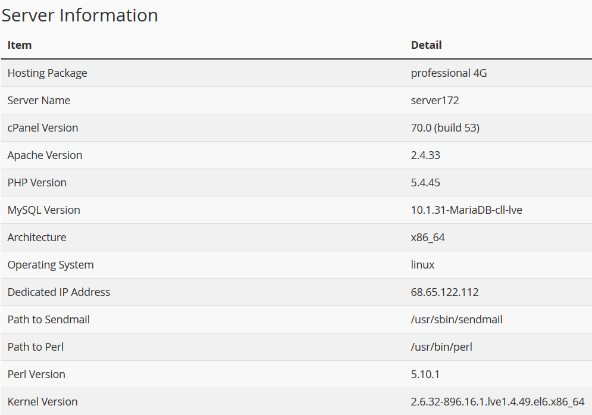Select the professional 4G package value
This screenshot has height=415, width=592.
click(449, 73)
